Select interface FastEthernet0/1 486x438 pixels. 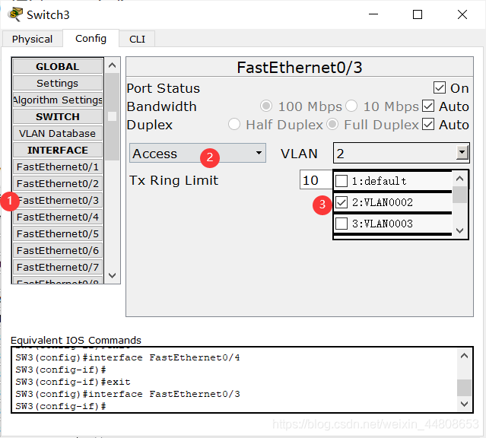tap(58, 167)
